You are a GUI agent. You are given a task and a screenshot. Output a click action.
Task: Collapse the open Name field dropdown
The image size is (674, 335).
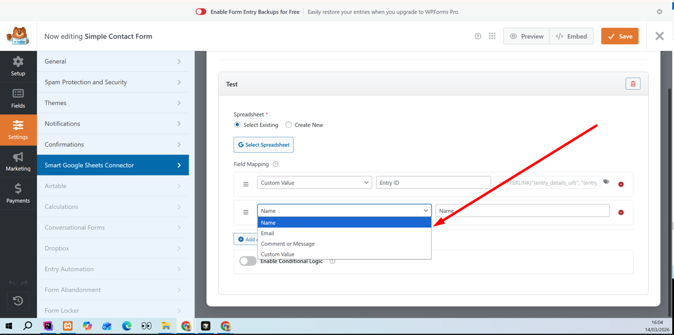(x=344, y=210)
